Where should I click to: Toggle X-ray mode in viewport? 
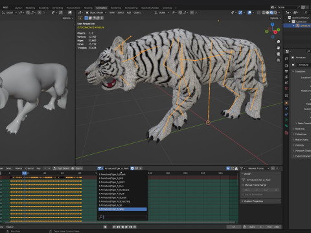259,13
